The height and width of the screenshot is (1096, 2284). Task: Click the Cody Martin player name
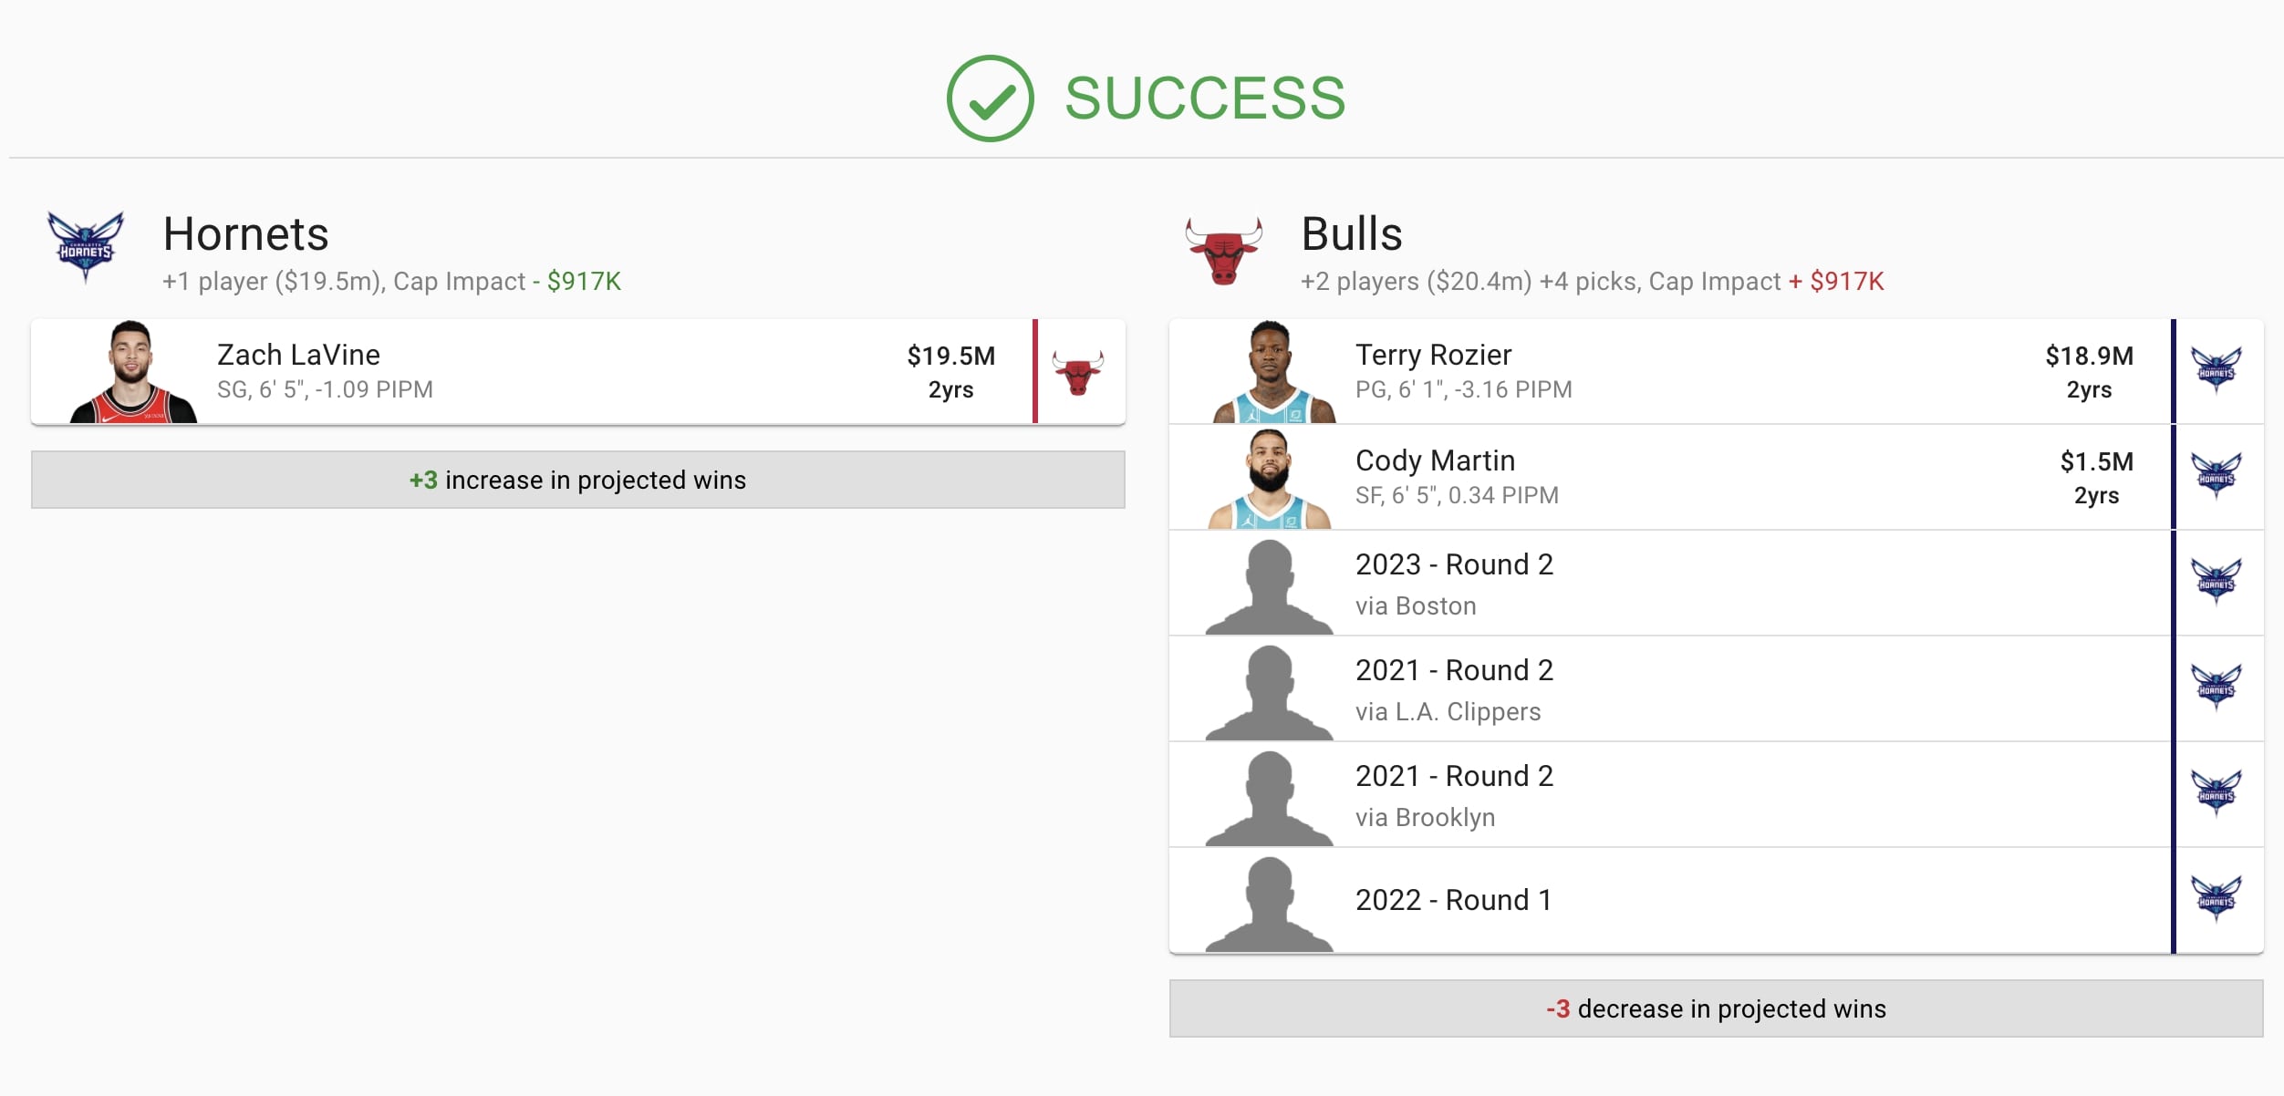click(1435, 460)
